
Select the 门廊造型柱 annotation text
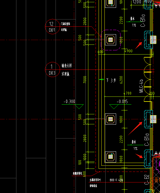66,24
